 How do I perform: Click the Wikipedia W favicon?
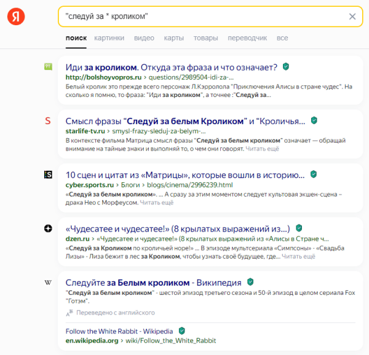coord(48,283)
